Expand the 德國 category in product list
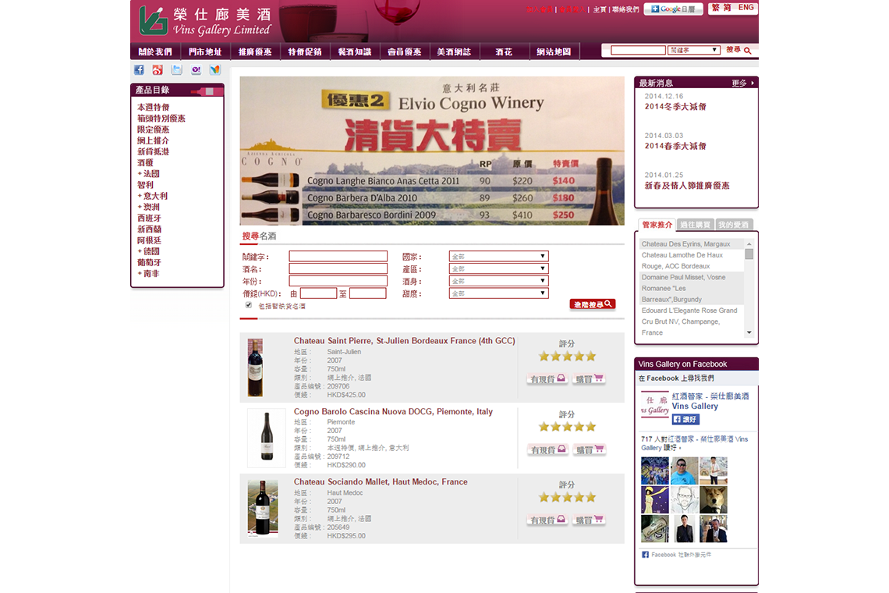 click(148, 251)
